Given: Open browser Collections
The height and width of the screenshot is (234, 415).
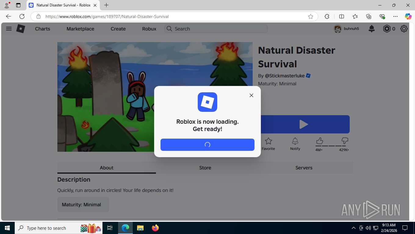Looking at the screenshot, I should click(369, 16).
